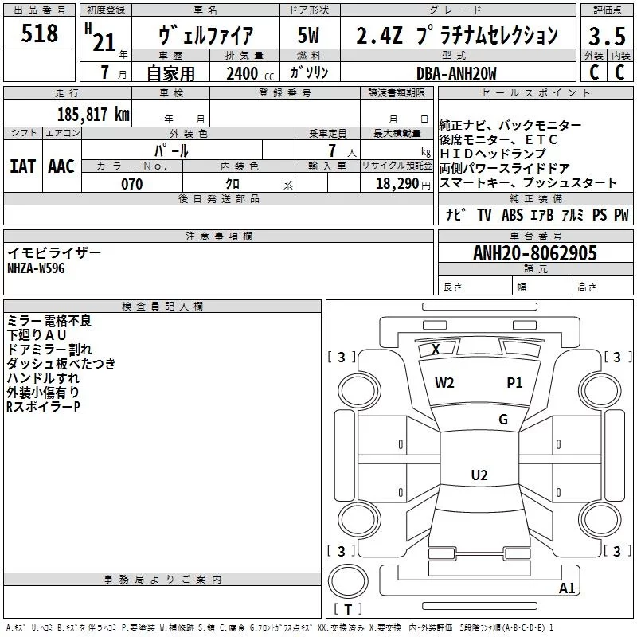Click note イモビライザー

pyautogui.click(x=54, y=252)
